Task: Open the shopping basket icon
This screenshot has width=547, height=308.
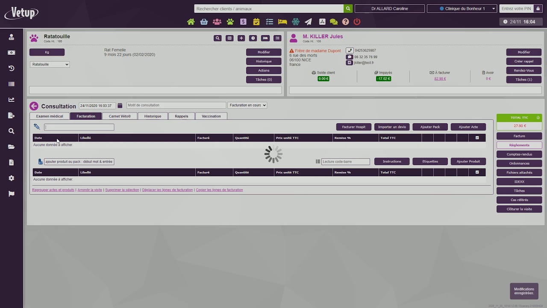Action: coord(204,22)
